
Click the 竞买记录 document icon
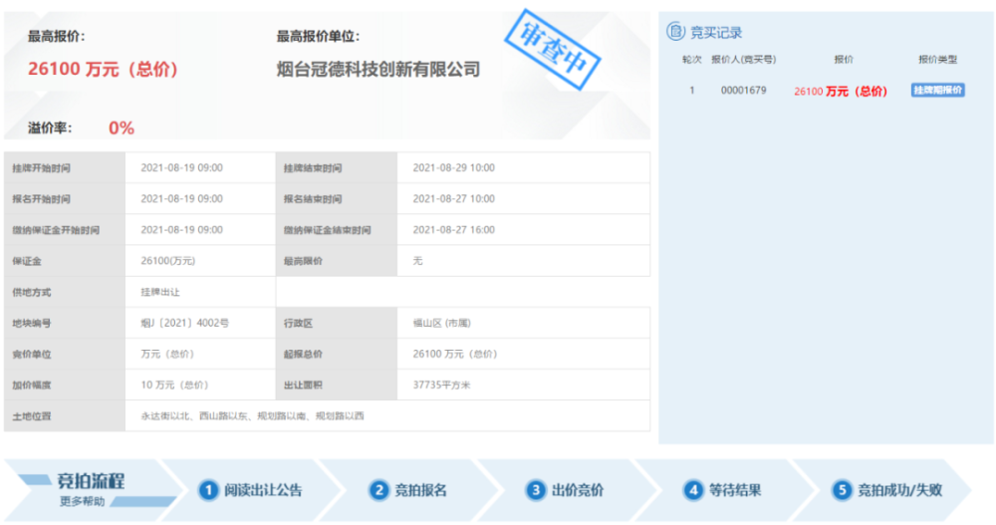coord(675,31)
